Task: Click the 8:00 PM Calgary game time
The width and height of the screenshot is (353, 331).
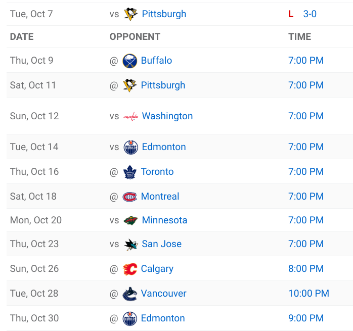Action: (x=306, y=269)
